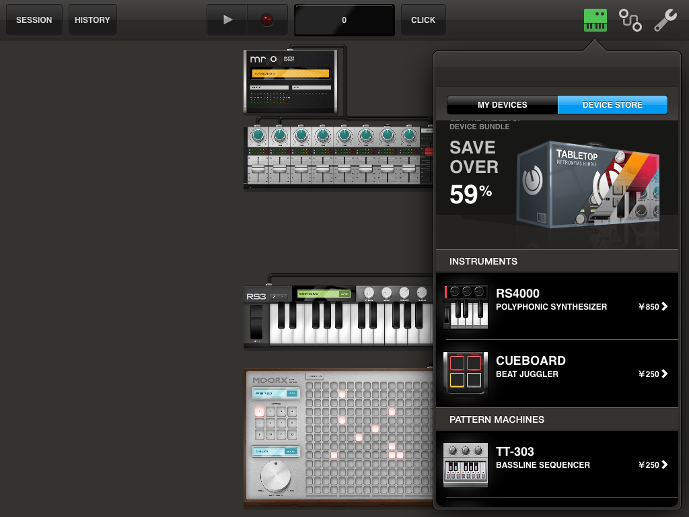689x517 pixels.
Task: Open the cable routing view icon
Action: (630, 20)
